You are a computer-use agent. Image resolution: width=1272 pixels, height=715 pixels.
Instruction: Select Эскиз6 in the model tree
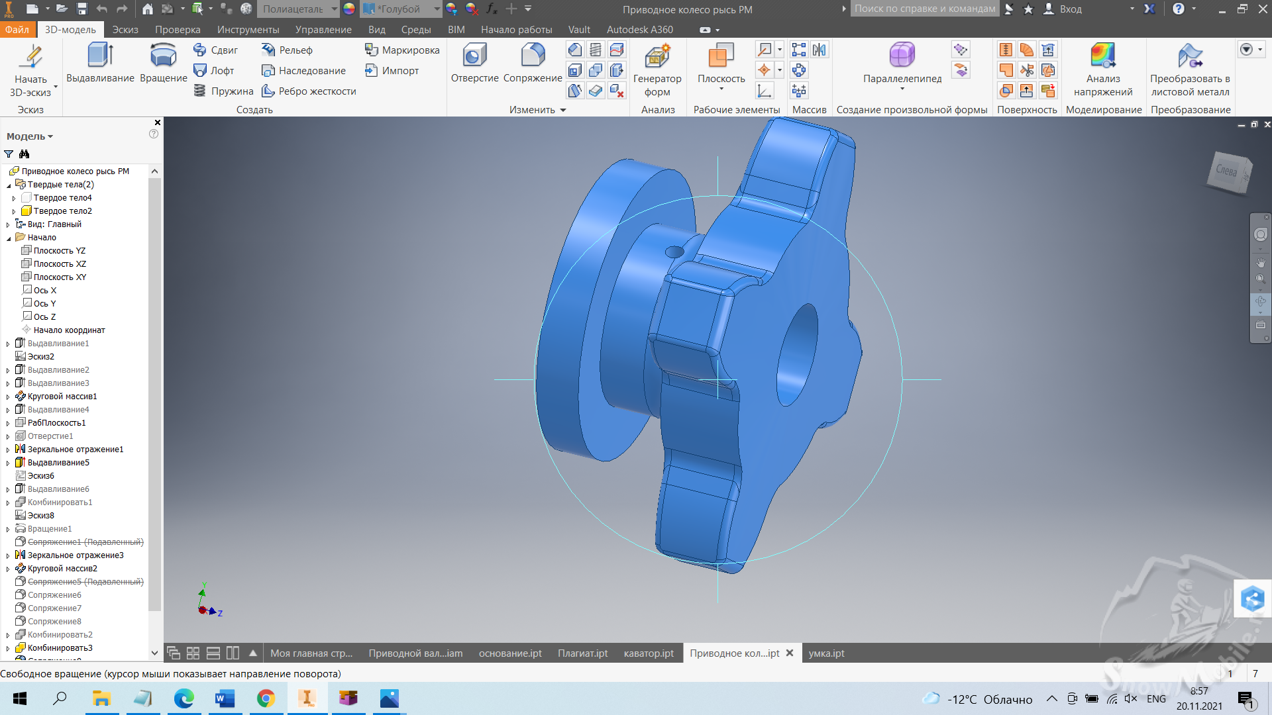(35, 475)
